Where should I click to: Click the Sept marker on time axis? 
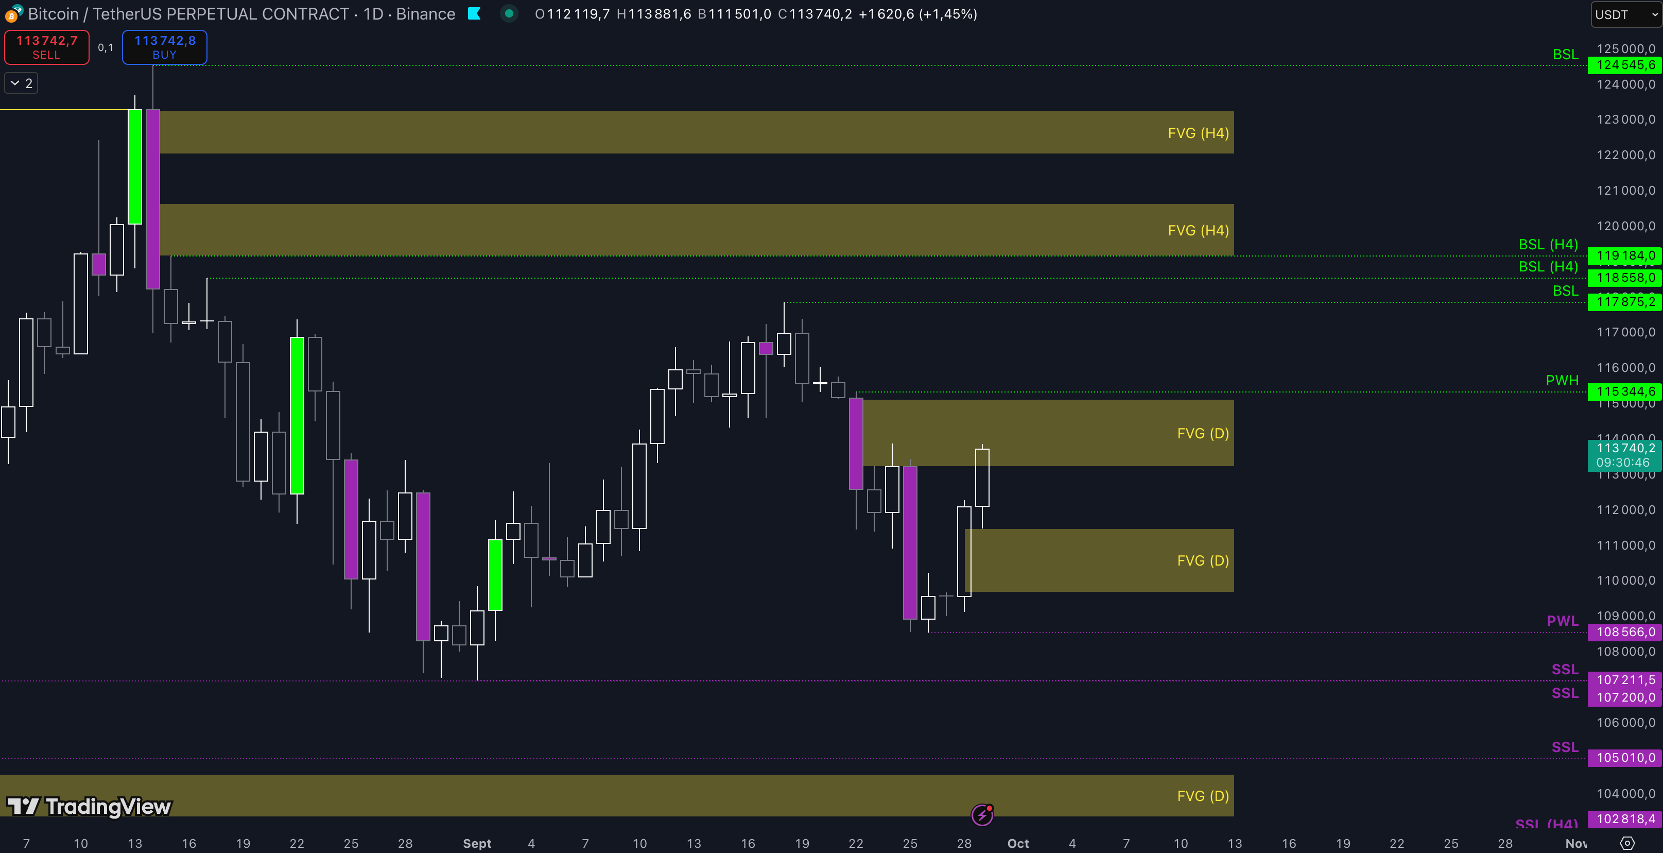tap(477, 843)
